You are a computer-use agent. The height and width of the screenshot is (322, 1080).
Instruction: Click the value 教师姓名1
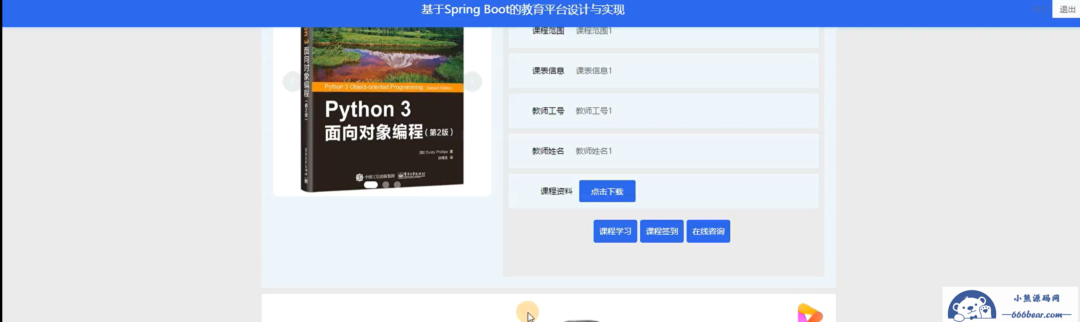(594, 151)
